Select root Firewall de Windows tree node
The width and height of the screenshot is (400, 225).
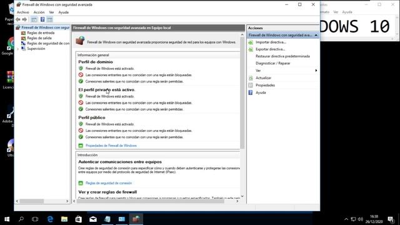(x=46, y=27)
